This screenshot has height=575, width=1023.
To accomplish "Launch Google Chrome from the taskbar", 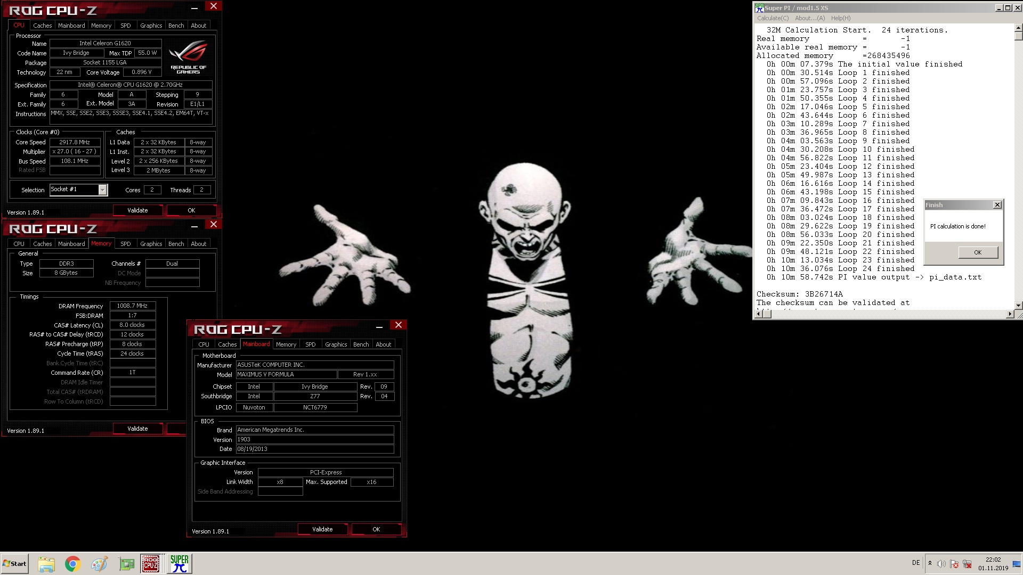I will tap(72, 564).
